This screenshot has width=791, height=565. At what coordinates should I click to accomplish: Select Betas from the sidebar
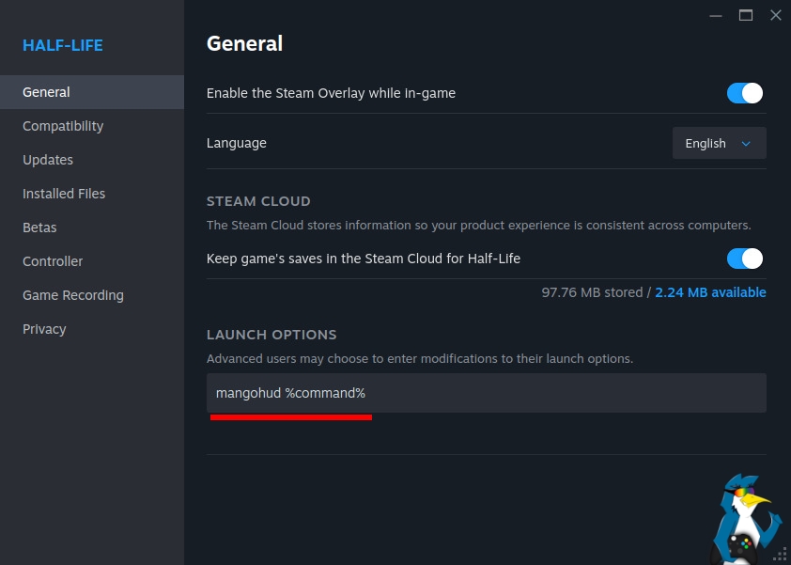click(x=39, y=228)
